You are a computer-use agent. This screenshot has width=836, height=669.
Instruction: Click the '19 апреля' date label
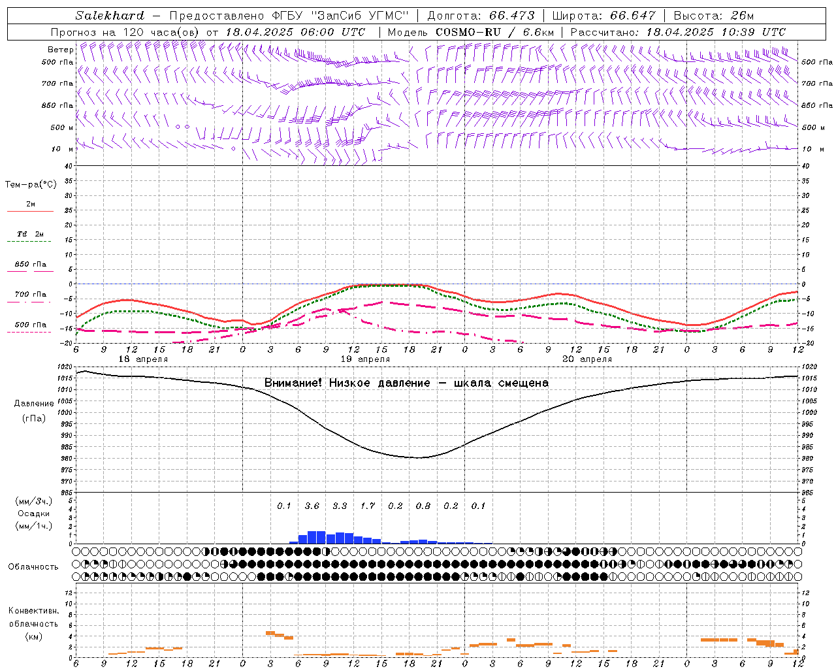365,359
